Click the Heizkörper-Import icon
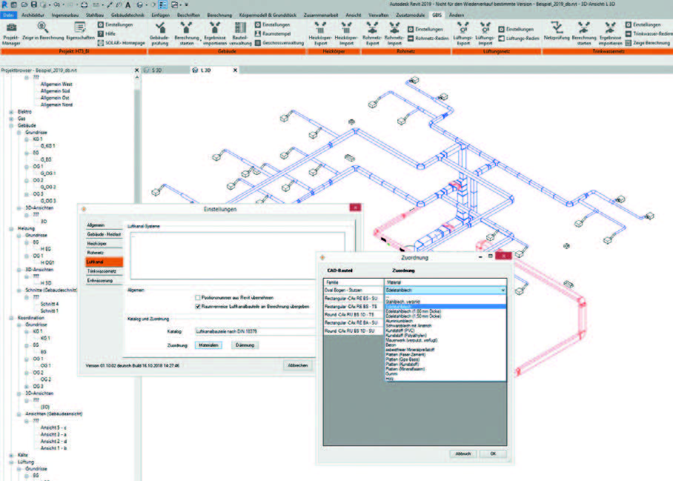The width and height of the screenshot is (673, 481). [x=346, y=33]
